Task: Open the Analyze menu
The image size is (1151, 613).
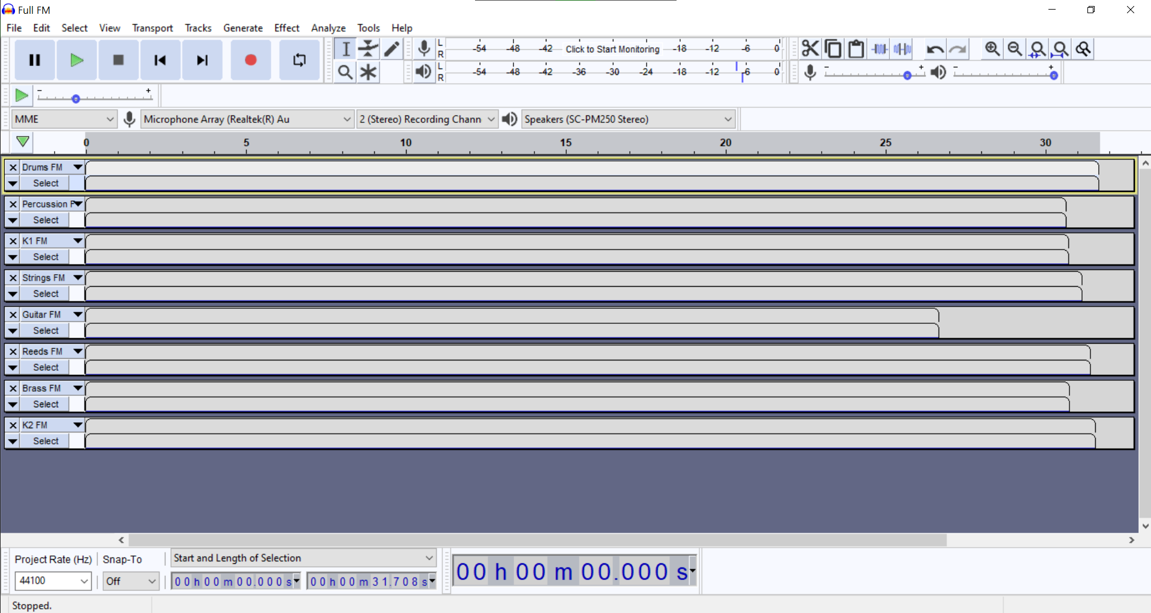Action: (x=328, y=28)
